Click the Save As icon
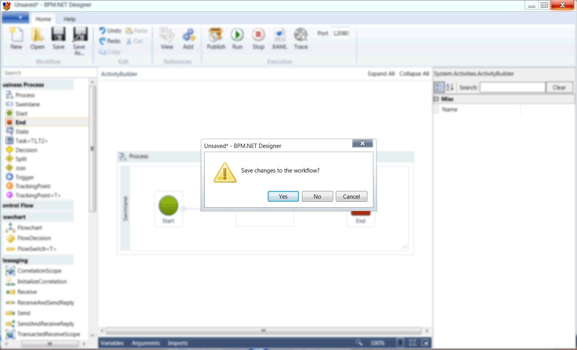 pyautogui.click(x=80, y=35)
